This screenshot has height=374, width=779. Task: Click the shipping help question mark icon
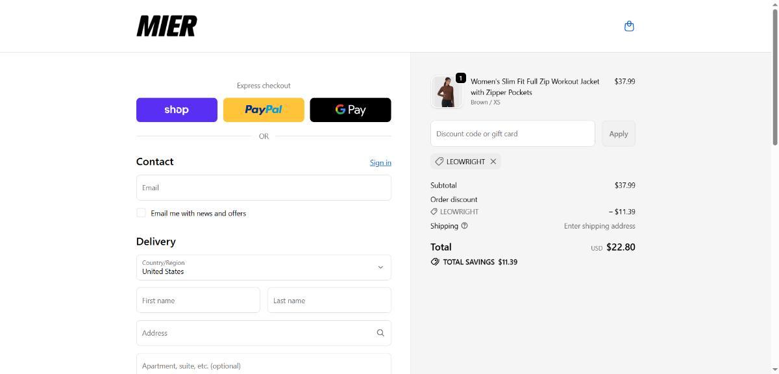coord(464,226)
